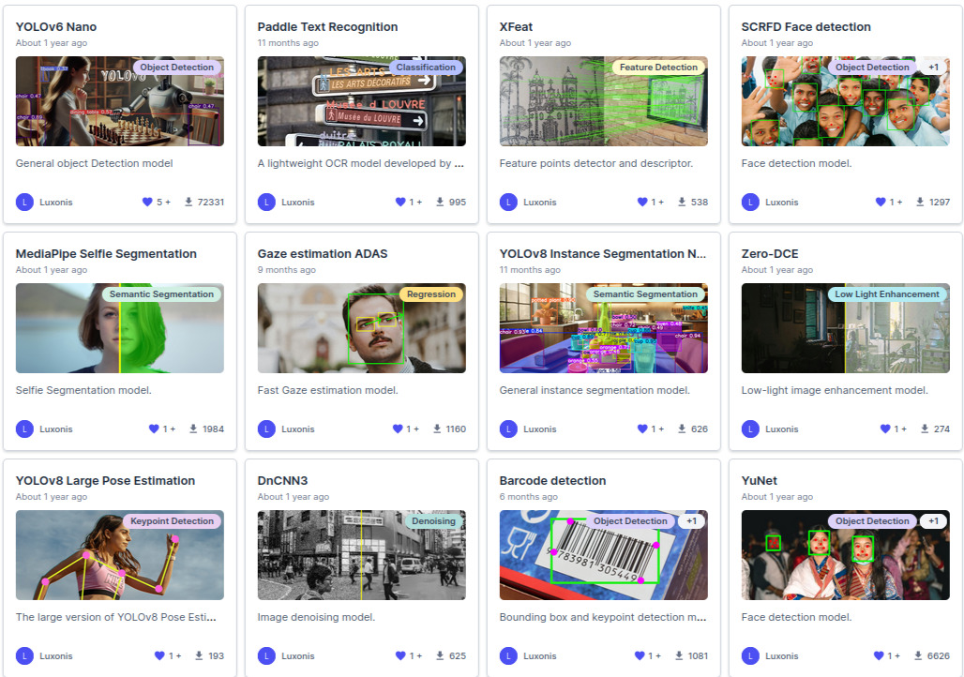This screenshot has width=964, height=677.
Task: Click the heart icon on YOLOv6 Nano card
Action: point(146,202)
